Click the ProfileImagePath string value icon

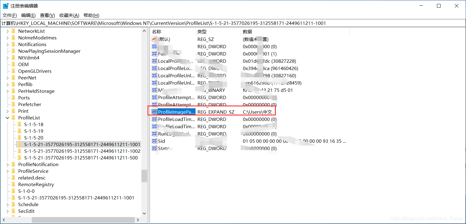point(154,112)
